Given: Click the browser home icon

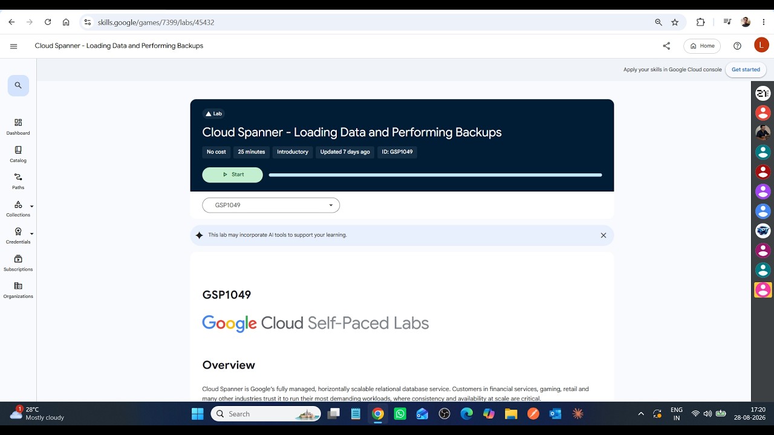Looking at the screenshot, I should pos(66,22).
